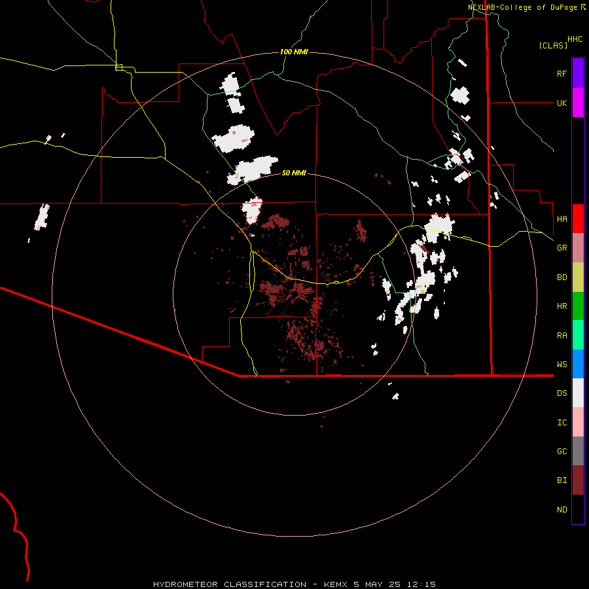Click the HA legend label
Screen dimensions: 589x589
(562, 219)
